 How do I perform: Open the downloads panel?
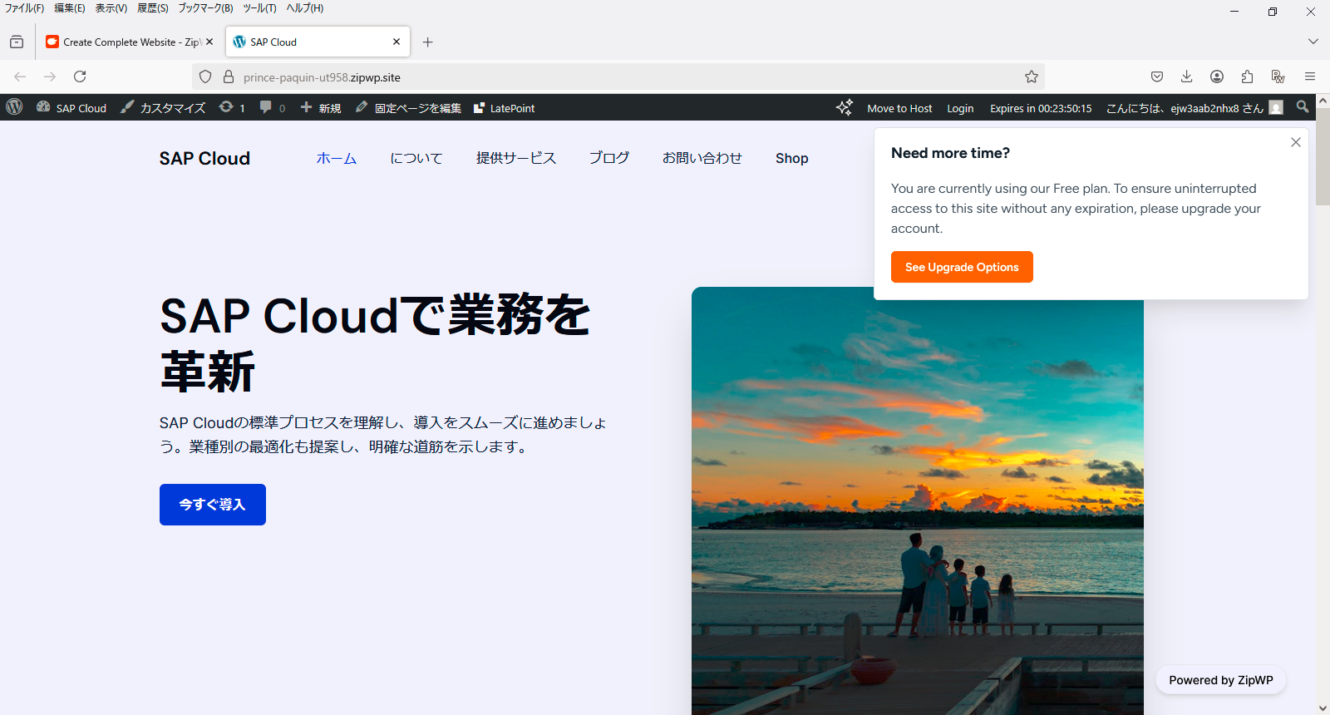1187,76
